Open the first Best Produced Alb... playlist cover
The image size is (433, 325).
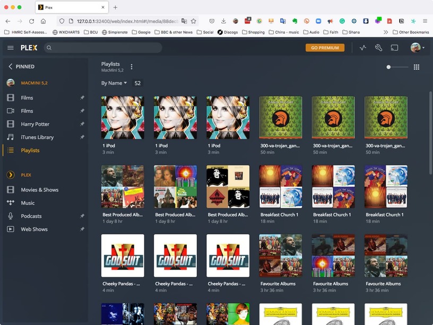tap(123, 187)
